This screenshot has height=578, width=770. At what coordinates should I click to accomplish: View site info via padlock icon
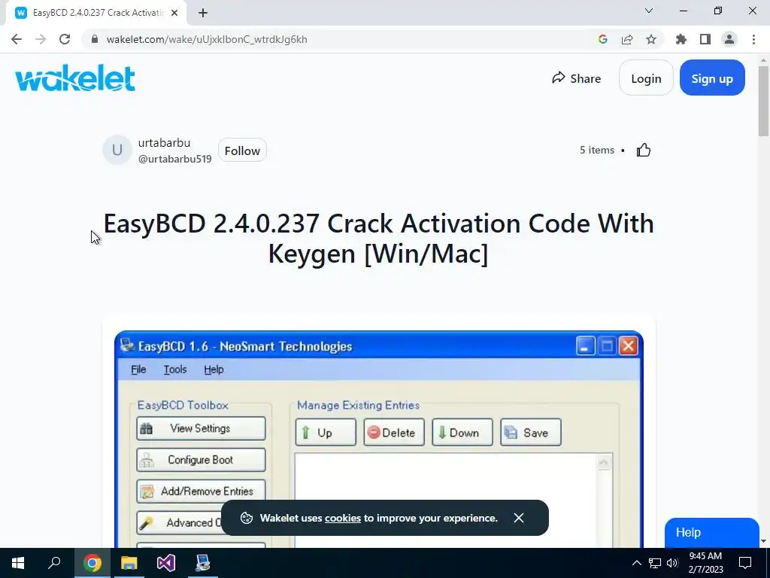(x=95, y=39)
